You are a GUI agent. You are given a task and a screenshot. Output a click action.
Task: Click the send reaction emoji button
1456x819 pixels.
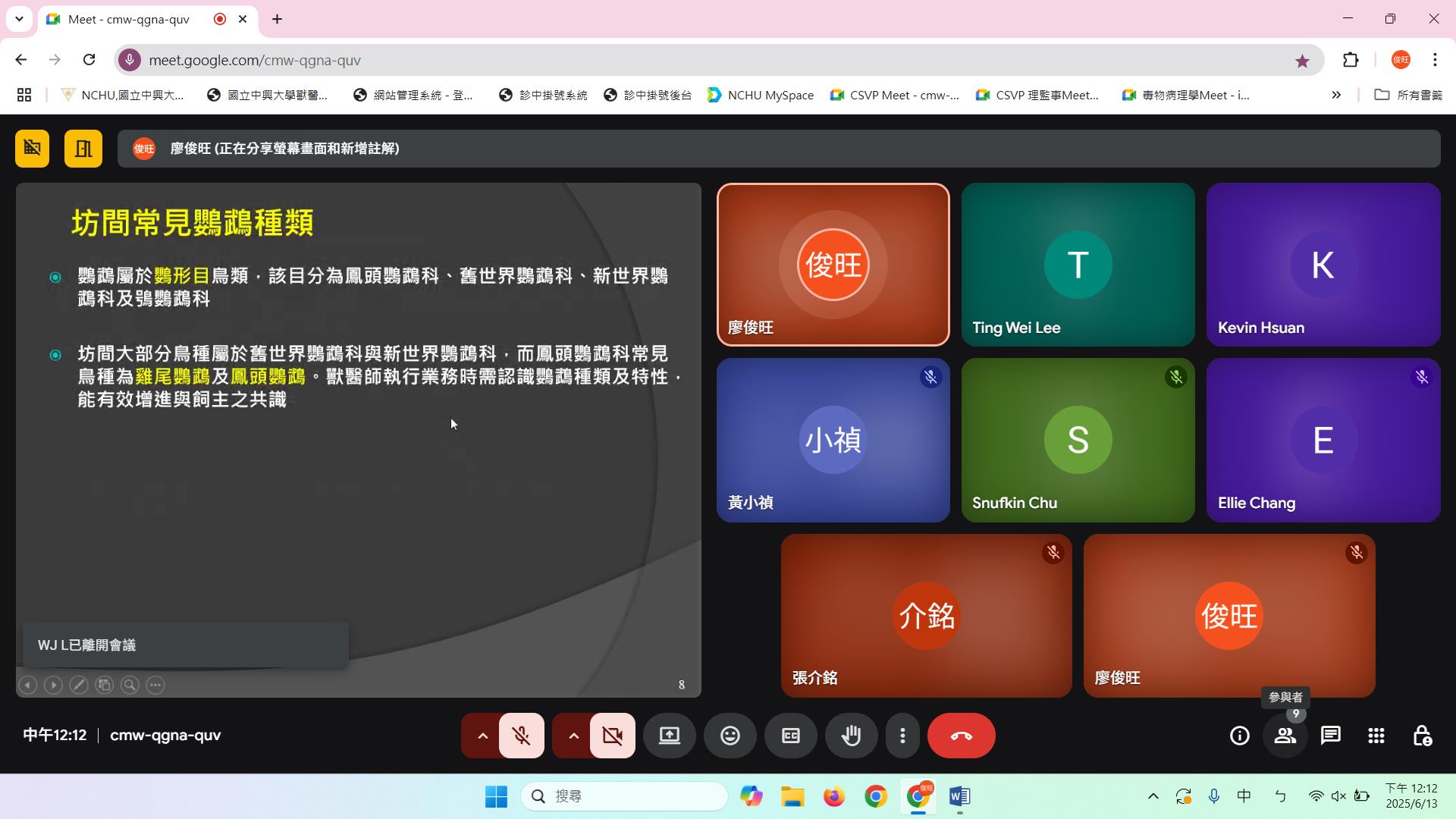730,736
